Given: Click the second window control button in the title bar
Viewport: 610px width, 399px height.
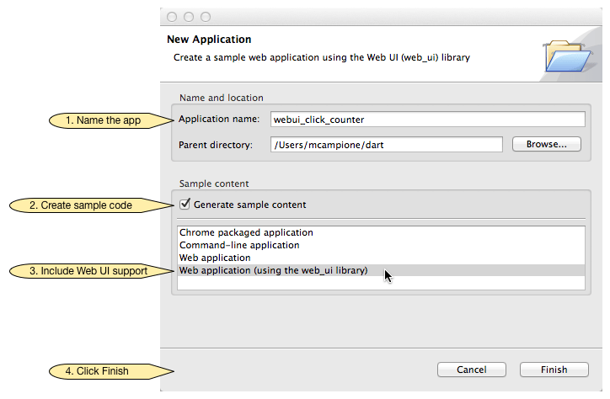Looking at the screenshot, I should pos(189,17).
